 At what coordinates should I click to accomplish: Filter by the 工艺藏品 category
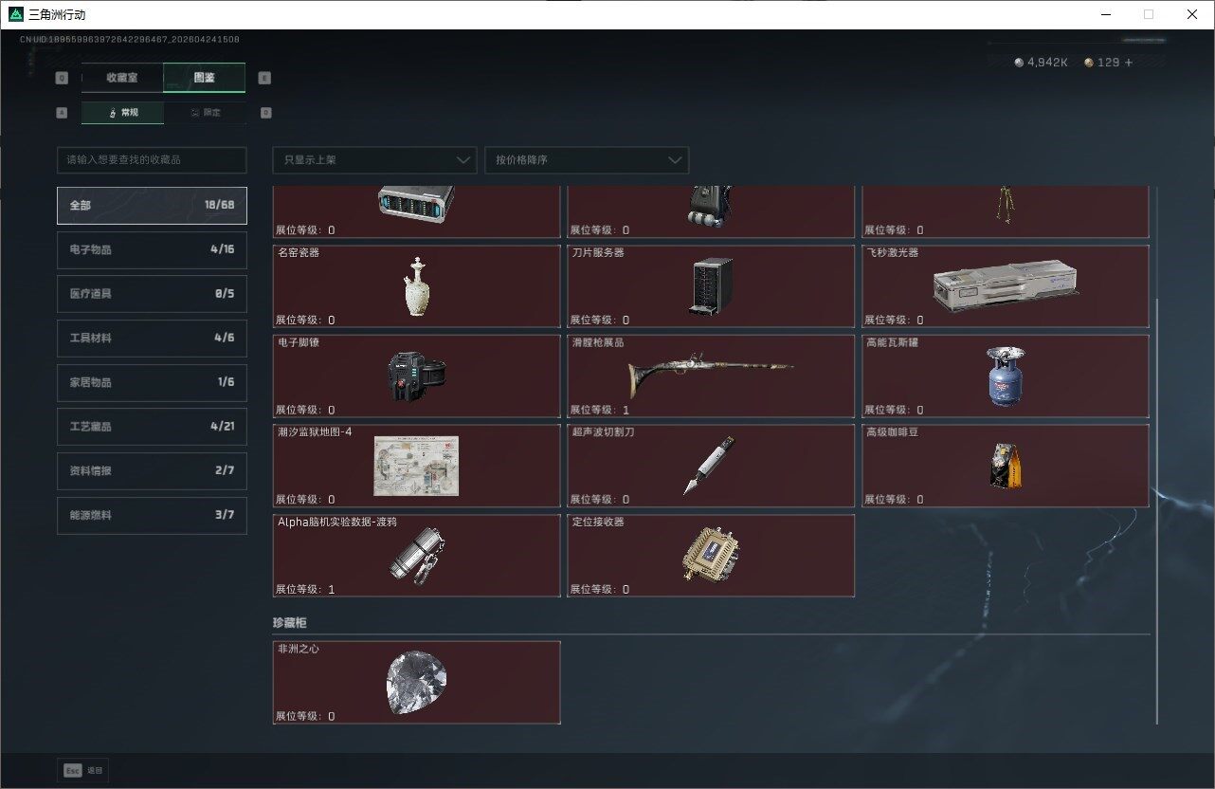(x=152, y=427)
